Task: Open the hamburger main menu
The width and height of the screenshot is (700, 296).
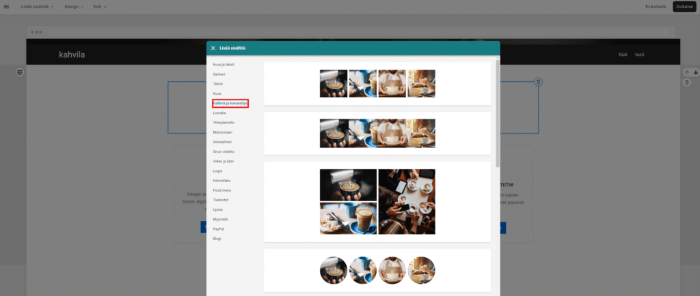Action: [x=7, y=6]
